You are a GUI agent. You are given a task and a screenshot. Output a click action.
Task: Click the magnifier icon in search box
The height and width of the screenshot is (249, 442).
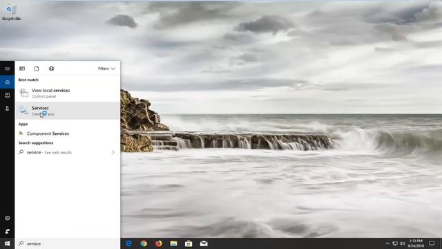pyautogui.click(x=21, y=243)
